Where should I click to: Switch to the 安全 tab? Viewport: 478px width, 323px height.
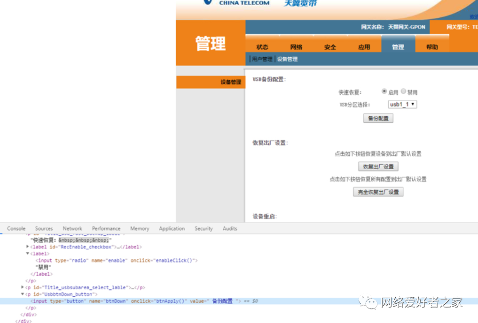(330, 47)
